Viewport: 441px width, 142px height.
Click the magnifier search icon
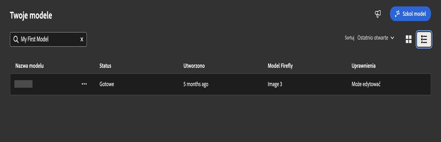tap(16, 39)
